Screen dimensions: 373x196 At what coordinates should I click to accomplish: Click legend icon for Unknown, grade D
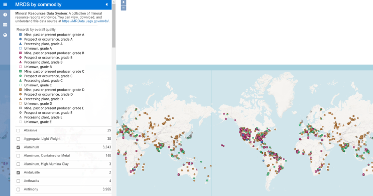click(21, 103)
